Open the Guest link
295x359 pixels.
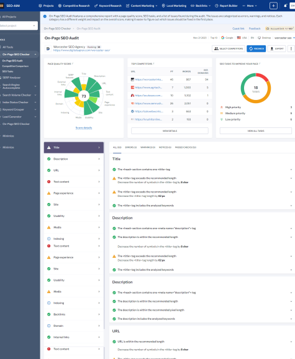pyautogui.click(x=238, y=29)
